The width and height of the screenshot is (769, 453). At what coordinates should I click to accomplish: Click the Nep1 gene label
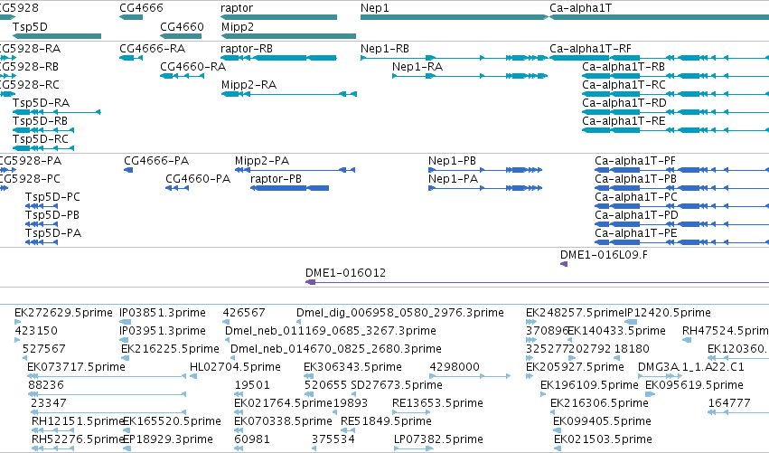[x=375, y=8]
